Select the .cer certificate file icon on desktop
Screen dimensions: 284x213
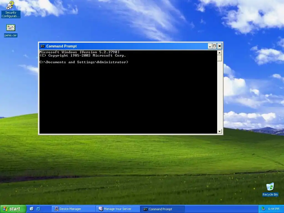[x=11, y=28]
